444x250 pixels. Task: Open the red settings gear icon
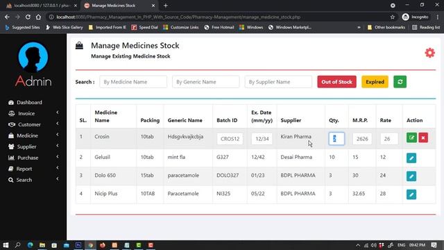(429, 53)
